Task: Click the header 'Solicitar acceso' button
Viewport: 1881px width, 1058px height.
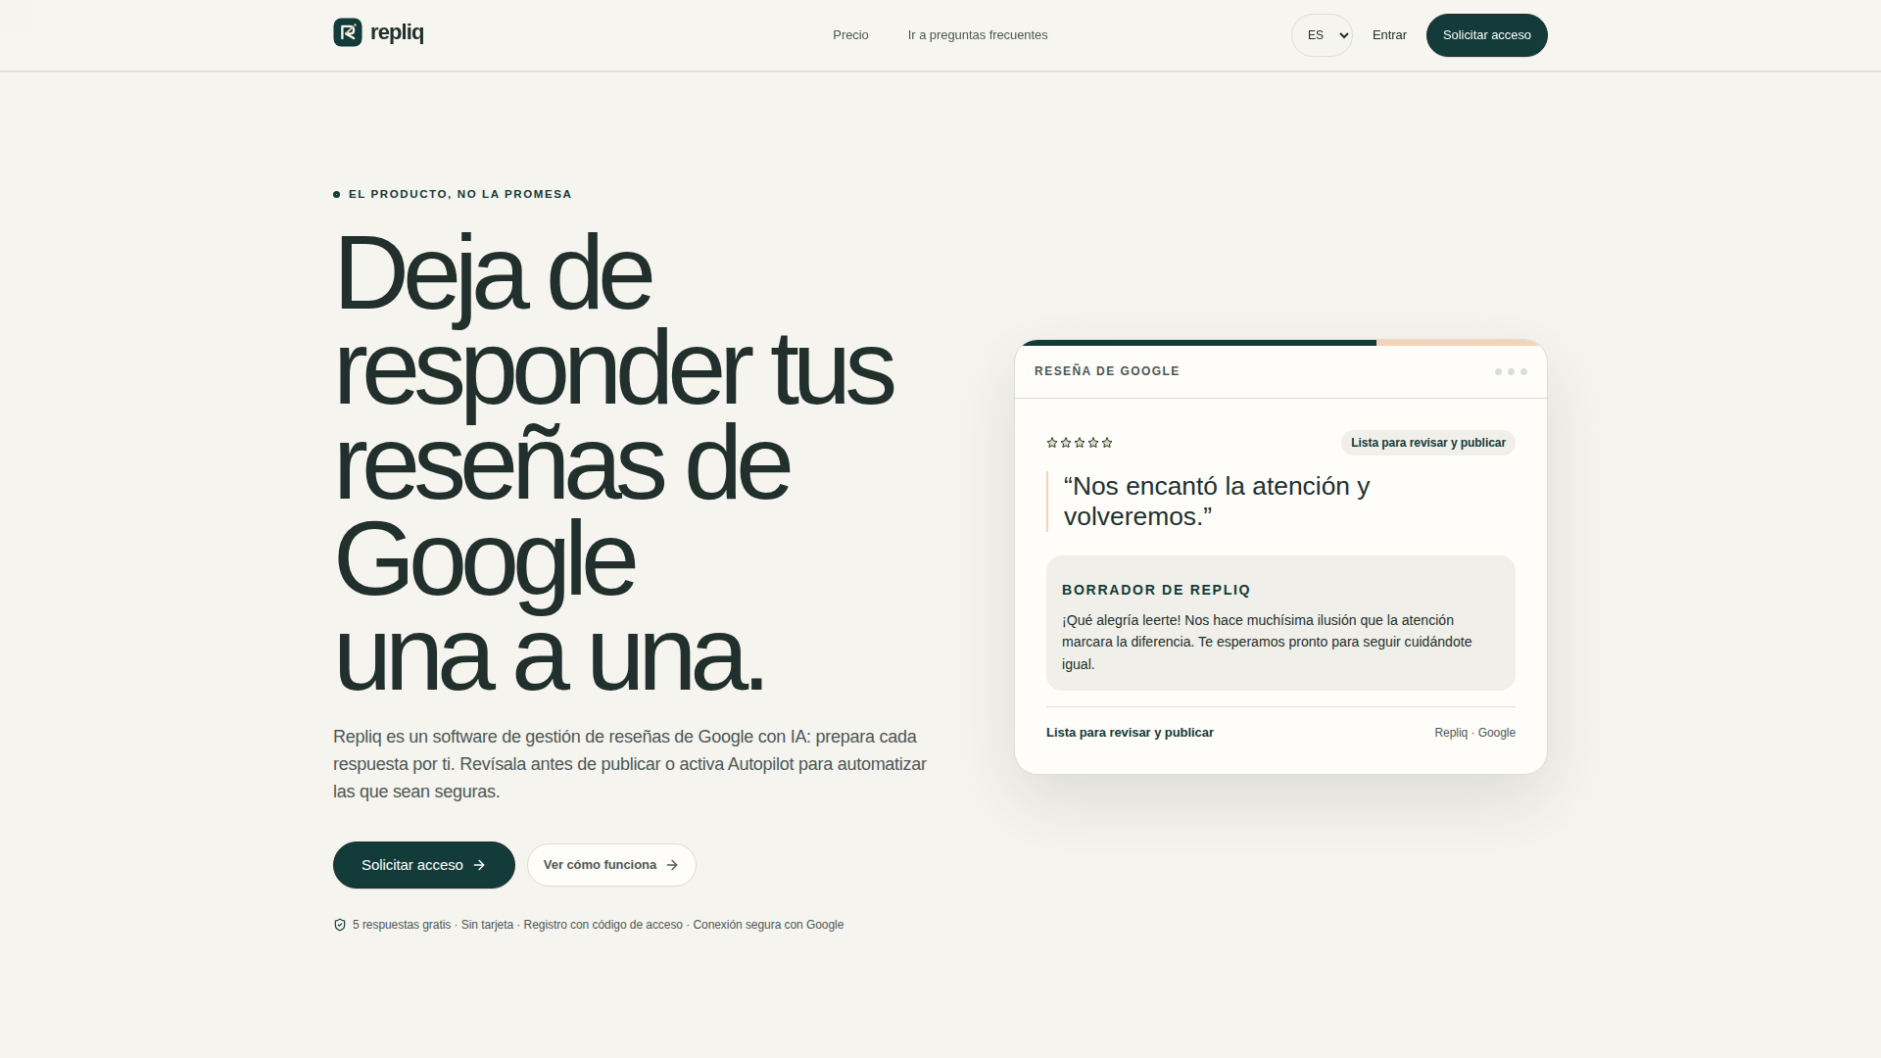Action: click(1487, 35)
